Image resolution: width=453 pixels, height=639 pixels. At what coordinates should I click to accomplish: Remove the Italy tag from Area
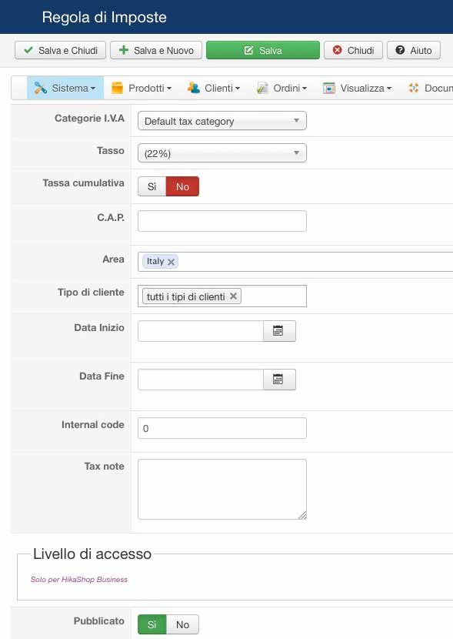(172, 262)
